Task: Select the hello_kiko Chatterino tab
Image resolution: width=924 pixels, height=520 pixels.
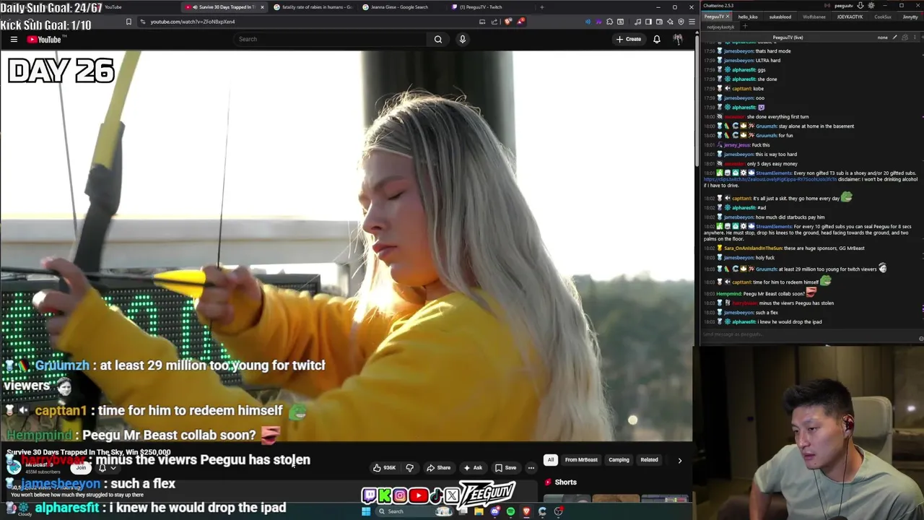Action: [x=748, y=17]
